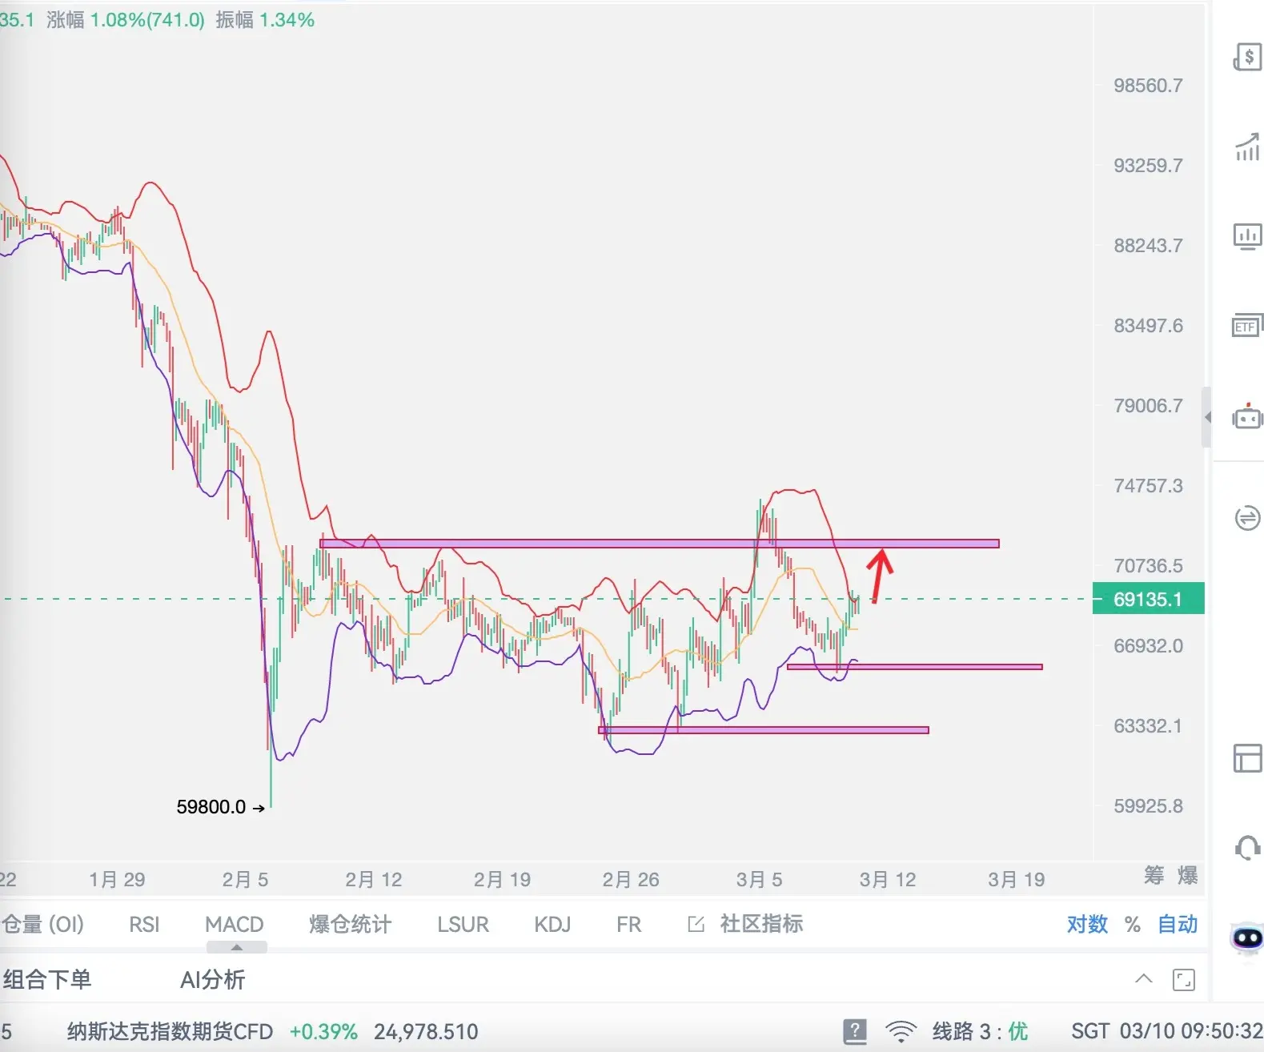Maximize the bottom panel with fullscreen icon
The image size is (1264, 1052).
[x=1183, y=979]
